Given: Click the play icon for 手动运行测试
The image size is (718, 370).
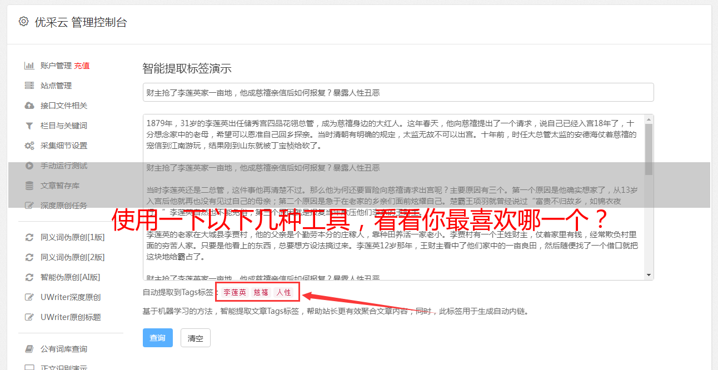Looking at the screenshot, I should [x=29, y=166].
